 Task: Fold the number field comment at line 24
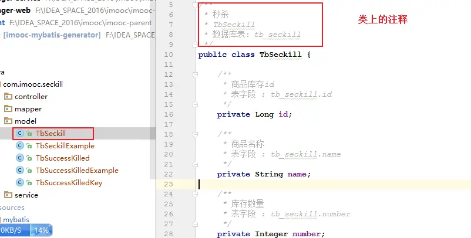[x=195, y=194]
